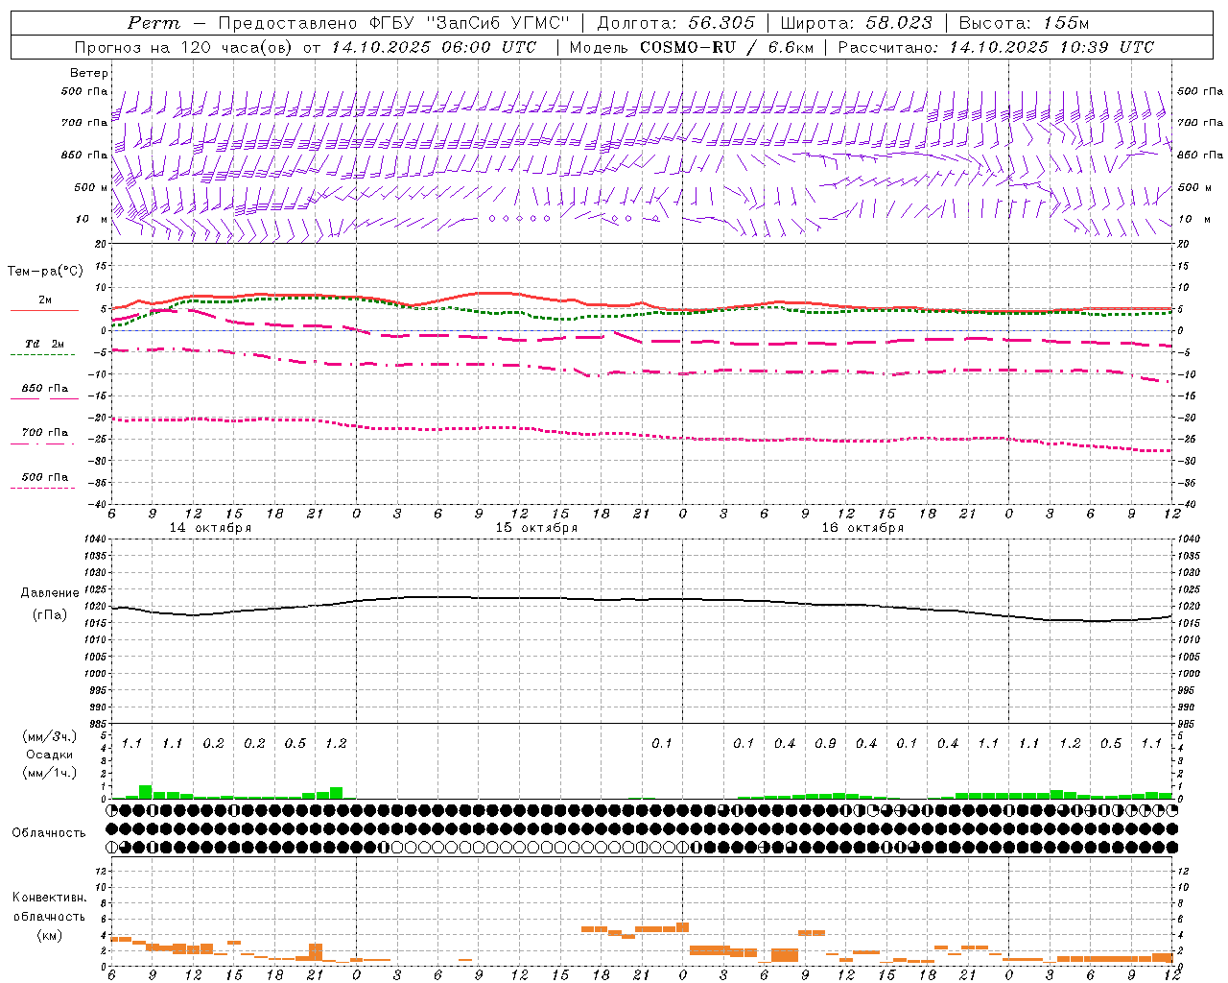
Task: Click the station name "Perm" in the header
Action: pyautogui.click(x=153, y=23)
